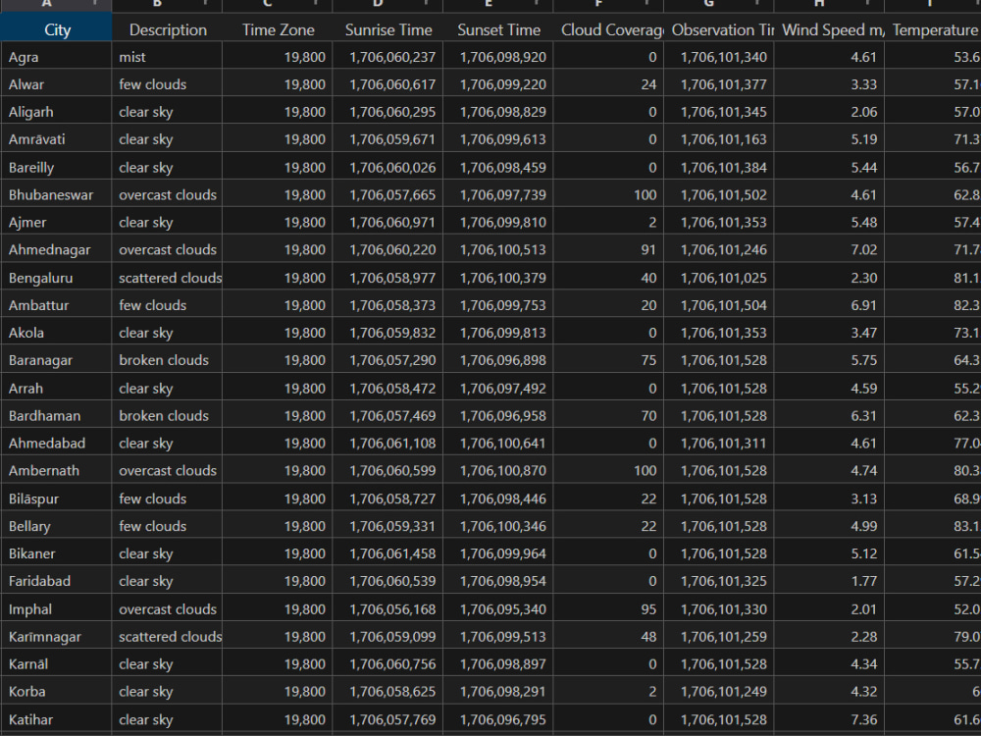Select the Ambernath city cell
This screenshot has width=981, height=736.
[56, 471]
